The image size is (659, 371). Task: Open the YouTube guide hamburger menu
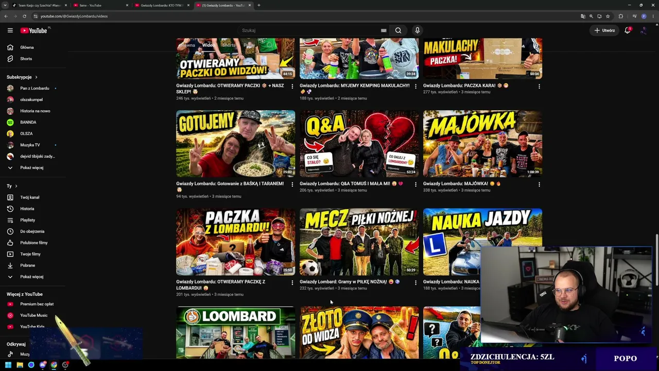10,30
